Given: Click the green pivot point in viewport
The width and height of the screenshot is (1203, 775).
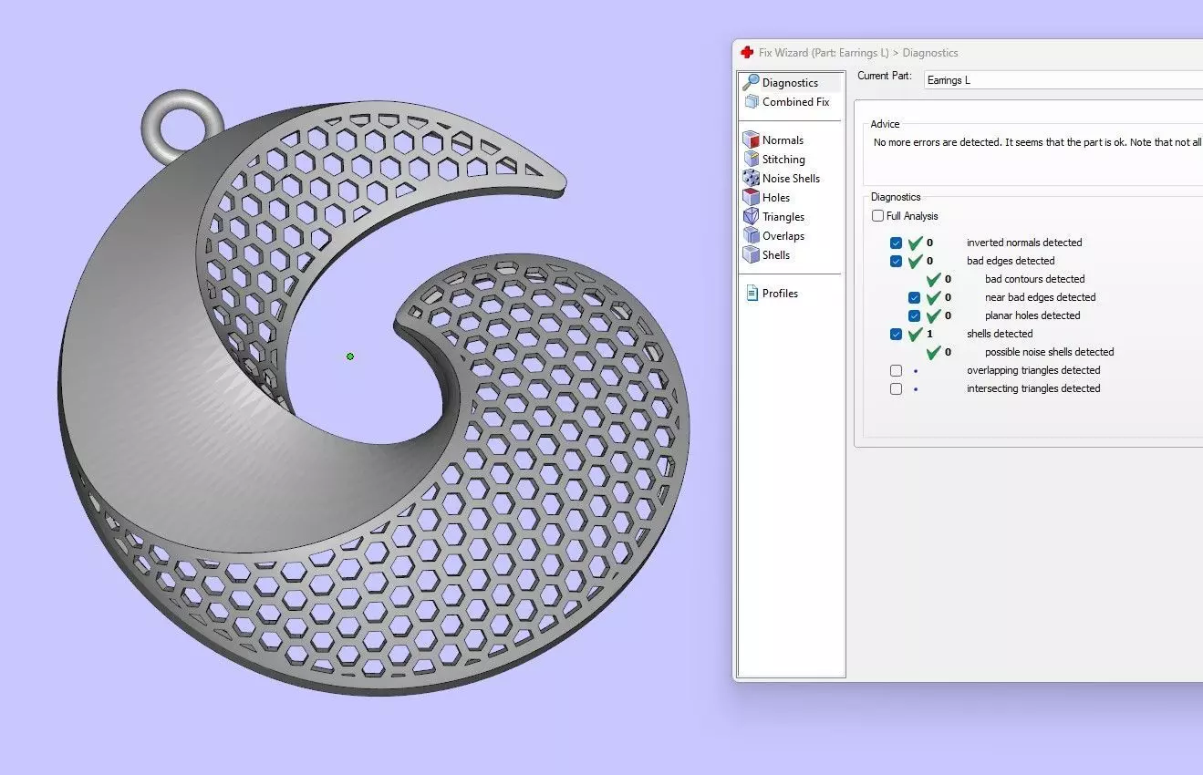Looking at the screenshot, I should 350,356.
